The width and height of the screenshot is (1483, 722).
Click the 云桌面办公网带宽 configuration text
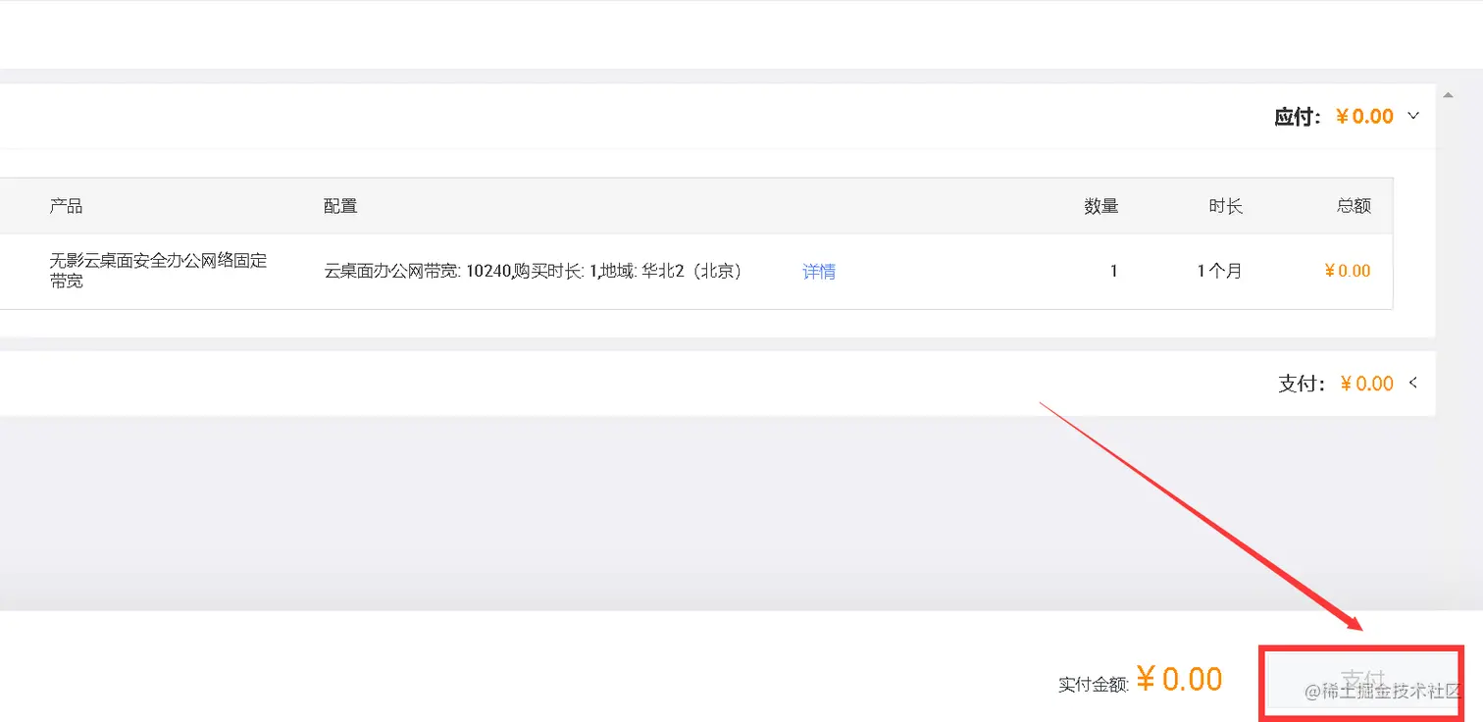click(533, 272)
